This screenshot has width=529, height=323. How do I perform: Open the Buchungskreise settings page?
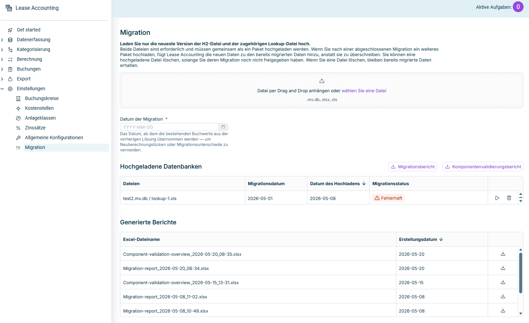[42, 98]
